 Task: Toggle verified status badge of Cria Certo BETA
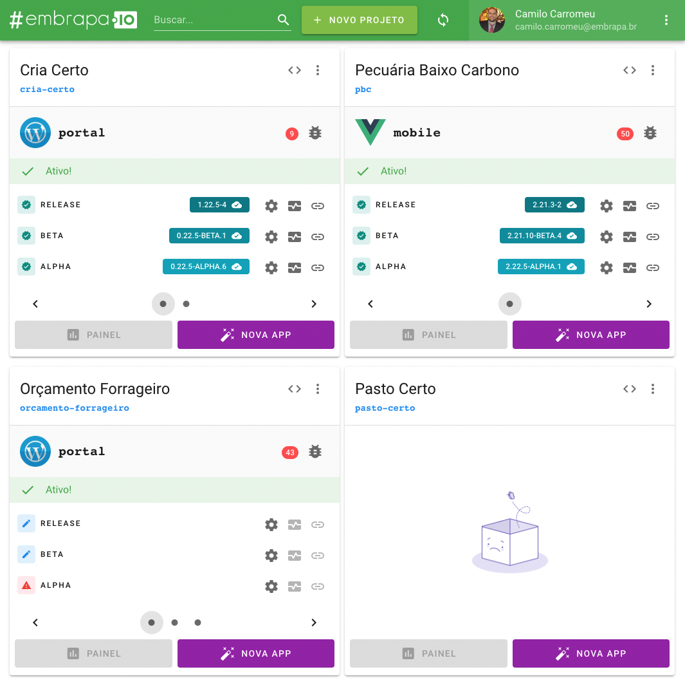(26, 236)
